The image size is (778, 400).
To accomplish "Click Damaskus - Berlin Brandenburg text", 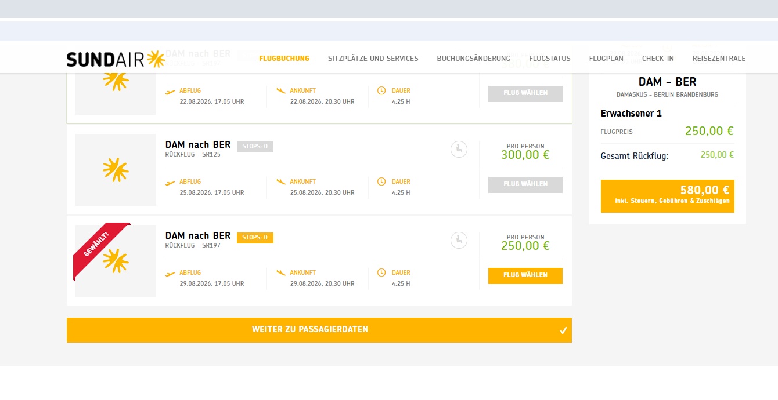I will [x=668, y=94].
